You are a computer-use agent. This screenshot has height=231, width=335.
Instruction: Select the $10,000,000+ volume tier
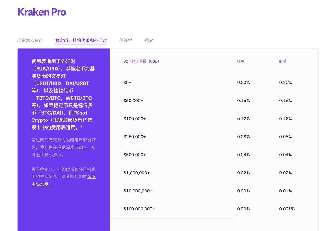click(x=138, y=191)
